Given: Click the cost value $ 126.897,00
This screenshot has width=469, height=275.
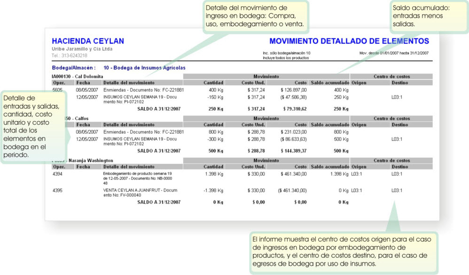Looking at the screenshot, I should click(293, 90).
